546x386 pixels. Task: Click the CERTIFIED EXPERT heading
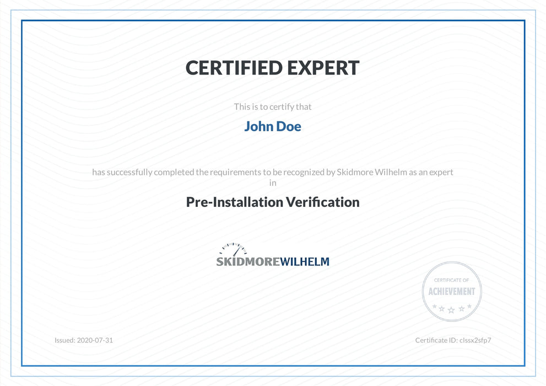click(x=272, y=68)
